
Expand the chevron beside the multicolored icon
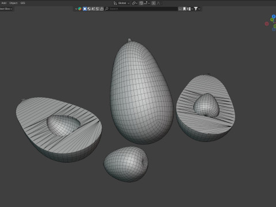coord(76,9)
